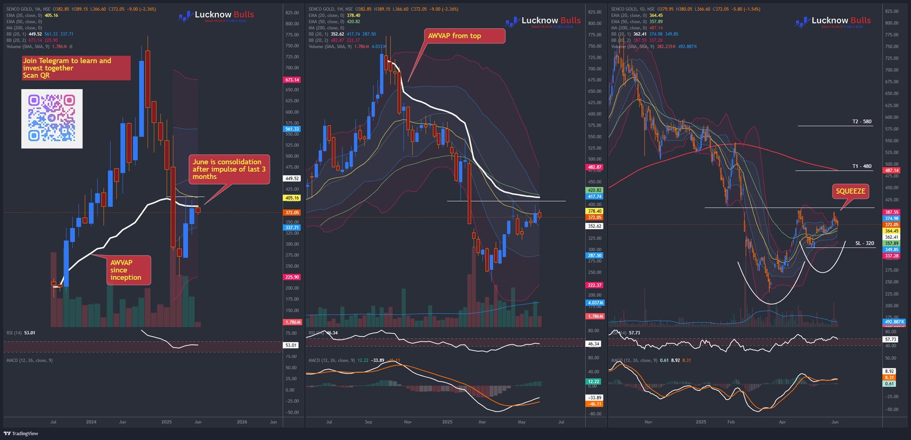Click the 673.14 price label on monthly axis
Image resolution: width=911 pixels, height=440 pixels.
point(292,80)
